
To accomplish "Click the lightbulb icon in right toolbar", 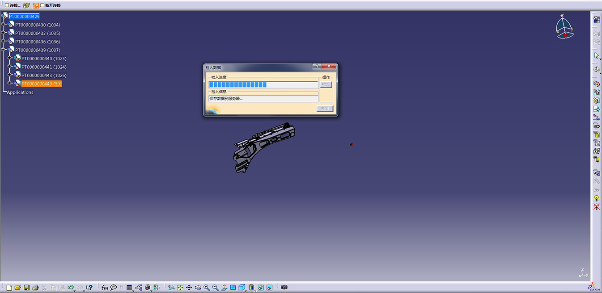I will tap(596, 198).
